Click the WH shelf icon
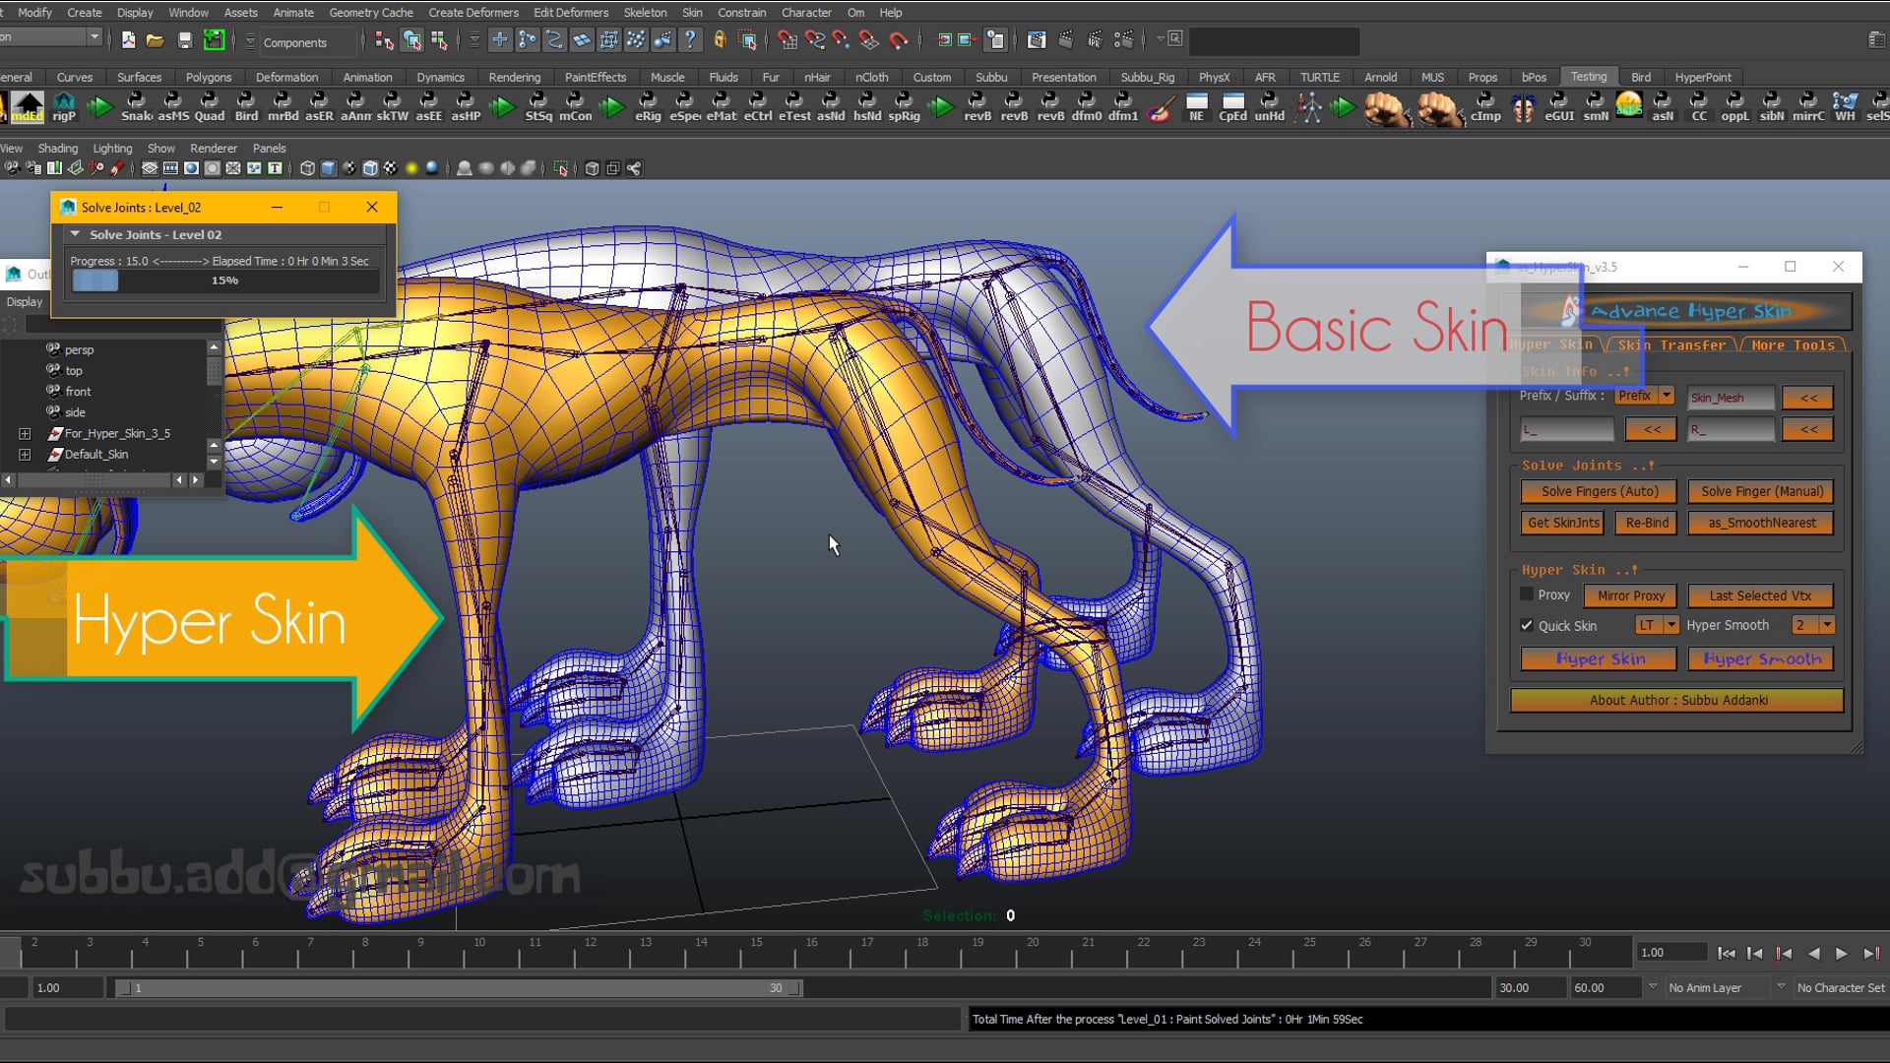The height and width of the screenshot is (1063, 1890). [1845, 106]
